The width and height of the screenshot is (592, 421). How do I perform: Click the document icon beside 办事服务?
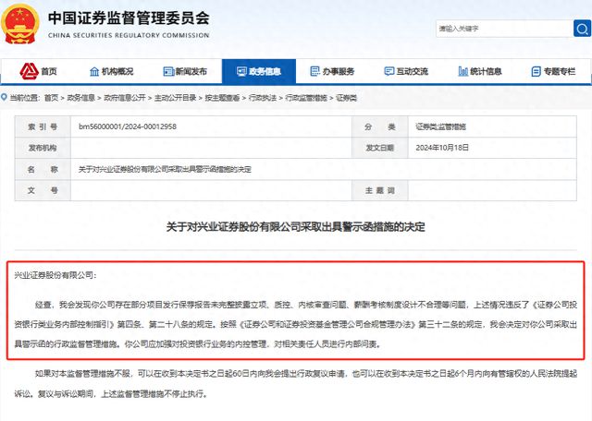314,71
